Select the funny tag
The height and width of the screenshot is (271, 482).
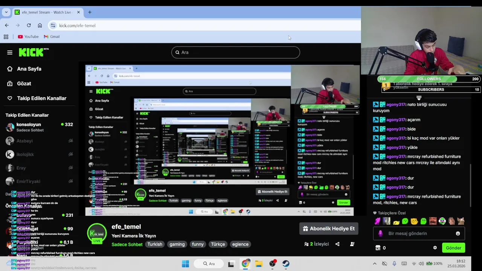tap(198, 244)
